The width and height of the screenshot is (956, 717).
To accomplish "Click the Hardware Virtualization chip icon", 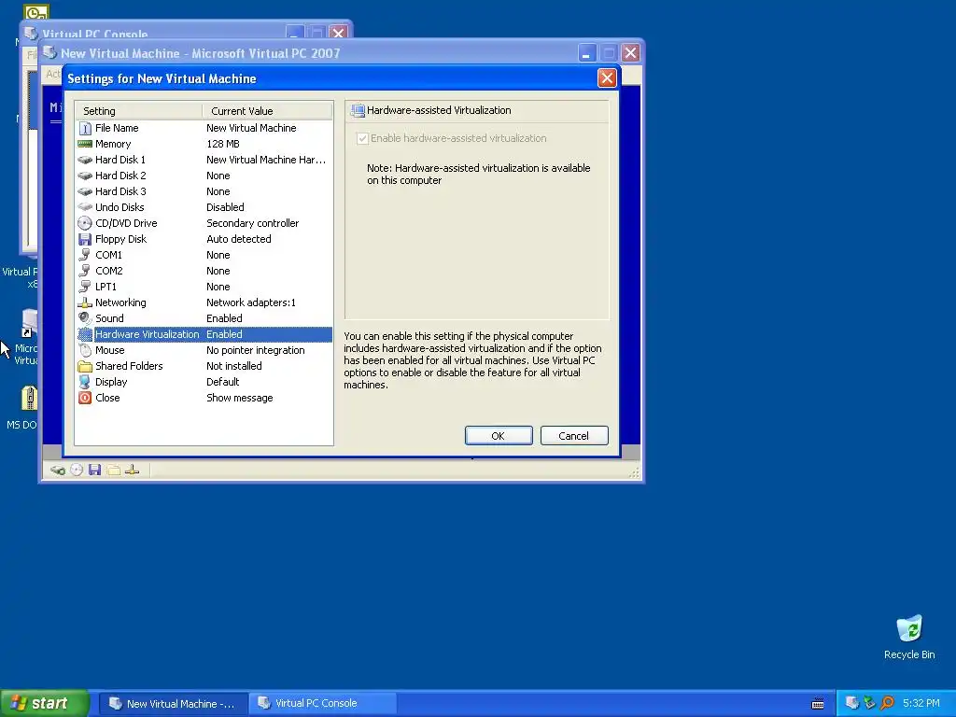I will pos(85,334).
